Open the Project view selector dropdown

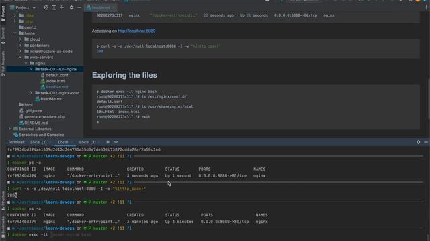tap(23, 7)
